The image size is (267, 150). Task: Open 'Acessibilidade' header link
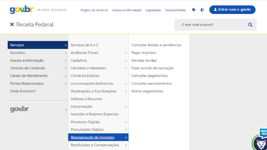point(175,10)
